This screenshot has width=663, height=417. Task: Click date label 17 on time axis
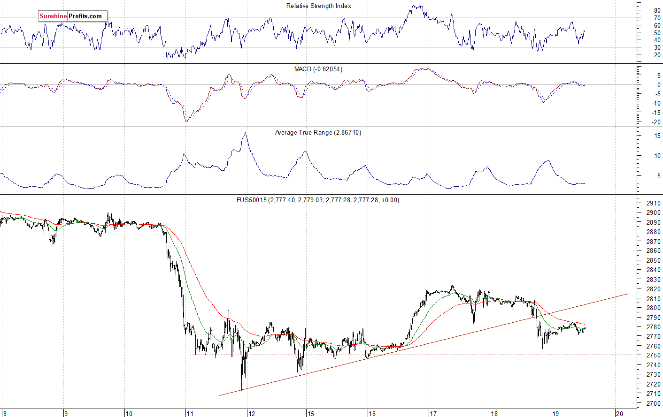pos(433,414)
